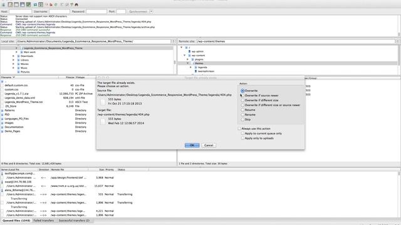Expand Movies folder in local tree
401x225 pixels.
(x=14, y=64)
